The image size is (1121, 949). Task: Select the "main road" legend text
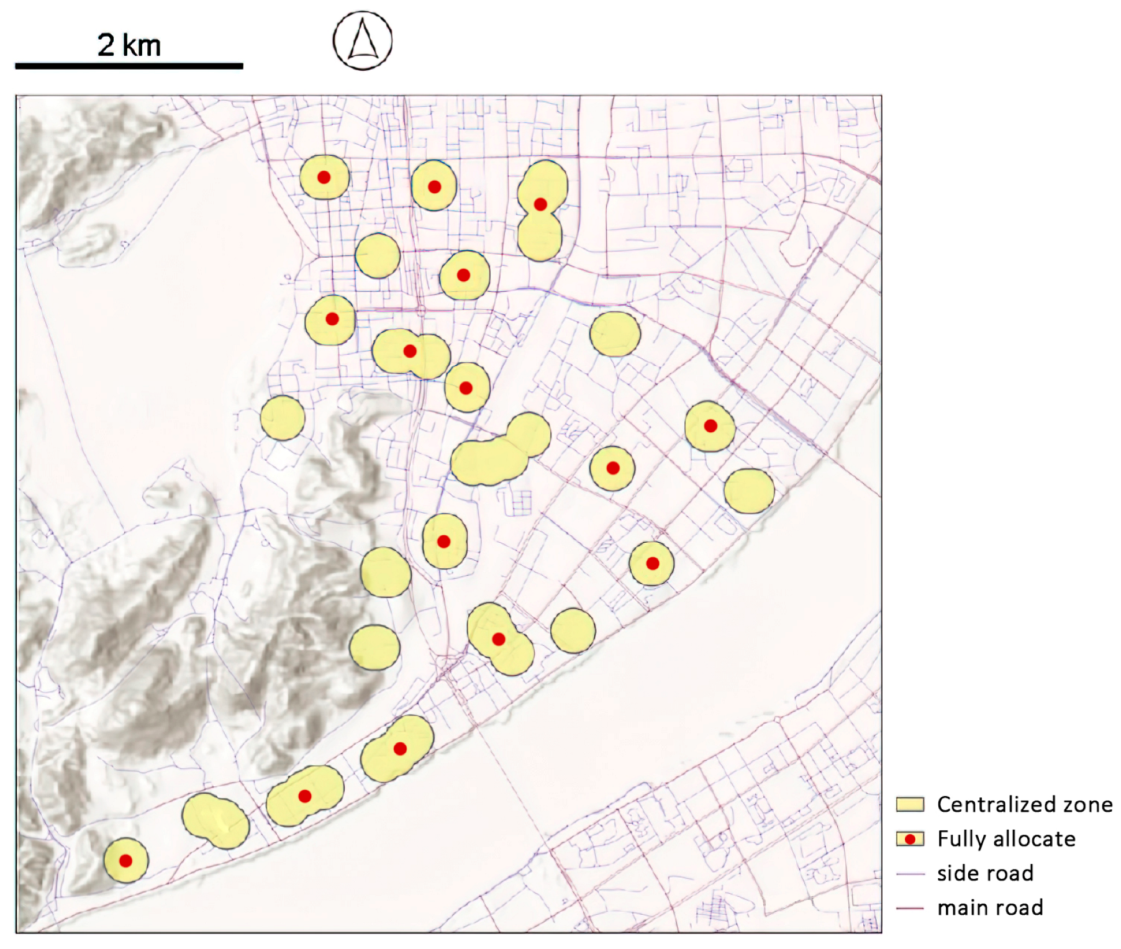(x=990, y=908)
